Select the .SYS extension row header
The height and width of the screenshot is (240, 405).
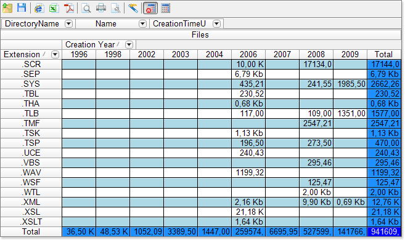point(31,84)
